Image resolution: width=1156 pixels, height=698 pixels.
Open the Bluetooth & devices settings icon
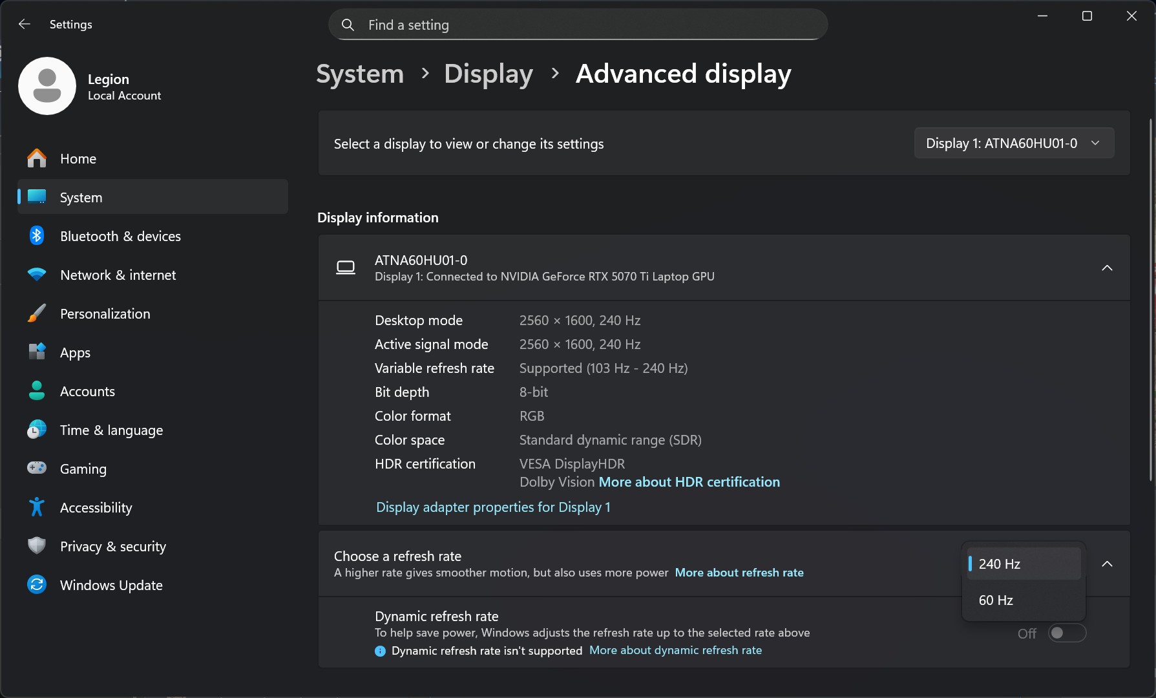[x=37, y=235]
